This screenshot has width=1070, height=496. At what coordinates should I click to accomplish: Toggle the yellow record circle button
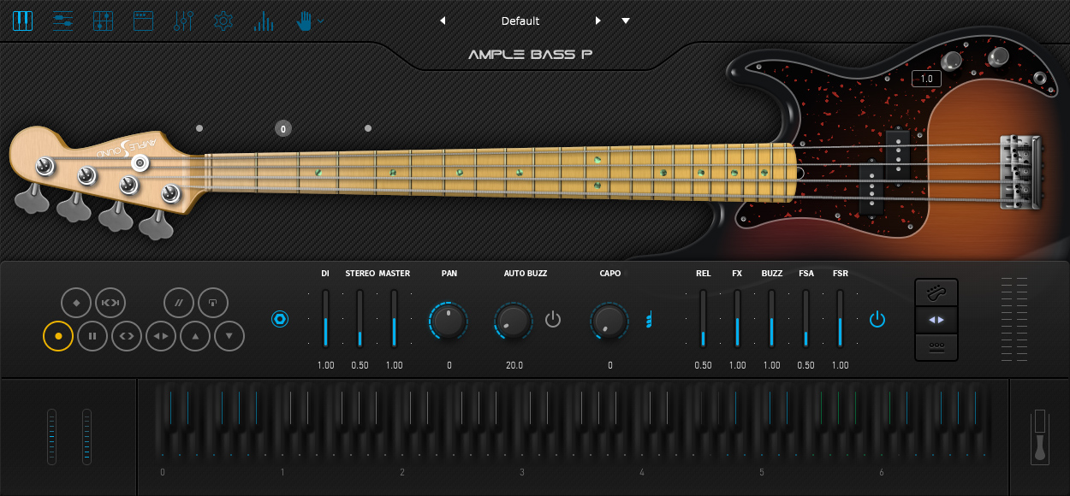pos(57,335)
